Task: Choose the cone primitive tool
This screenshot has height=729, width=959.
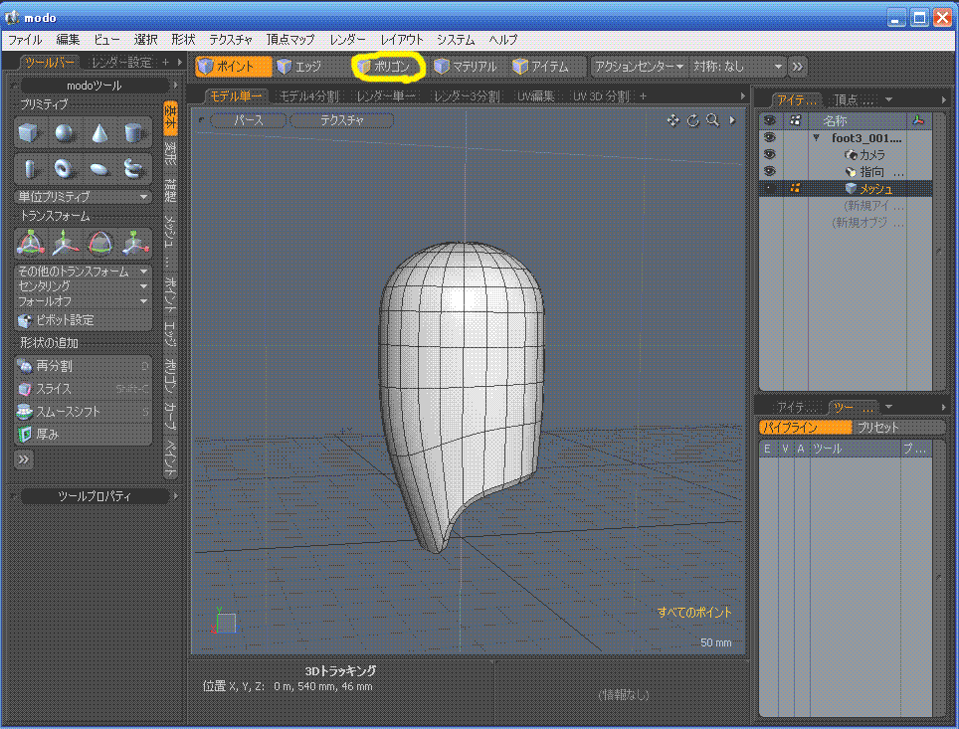Action: point(98,132)
